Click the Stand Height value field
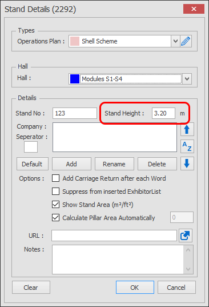This screenshot has width=209, height=307. click(163, 113)
